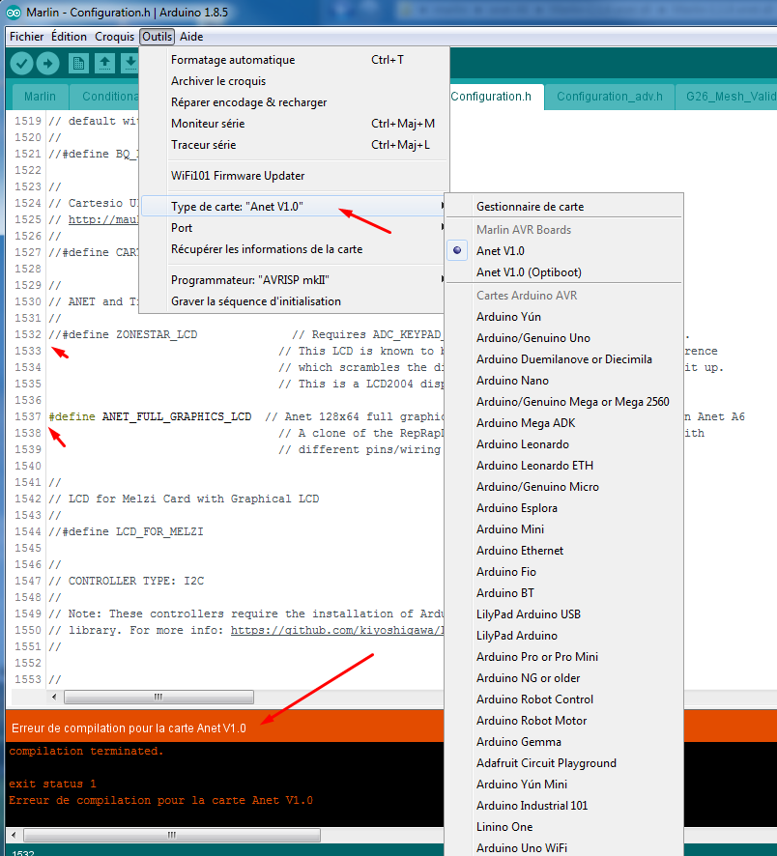Open the Aide menu
The height and width of the screenshot is (856, 777).
coord(191,37)
